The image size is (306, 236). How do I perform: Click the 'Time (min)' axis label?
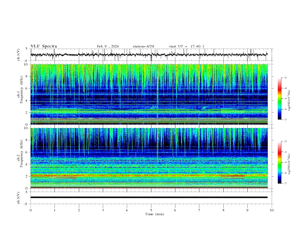point(155,214)
